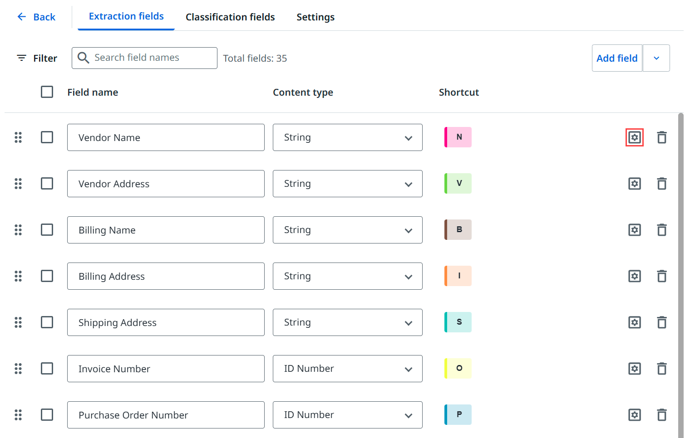Select the Invoice Number row checkbox

pyautogui.click(x=47, y=369)
